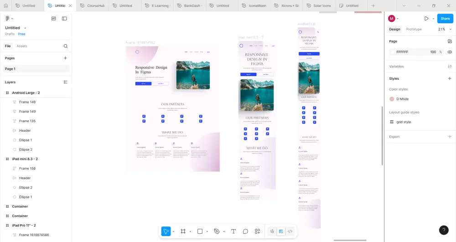Select the Design tab in right panel
Screen dimensions: 456x242
394,29
